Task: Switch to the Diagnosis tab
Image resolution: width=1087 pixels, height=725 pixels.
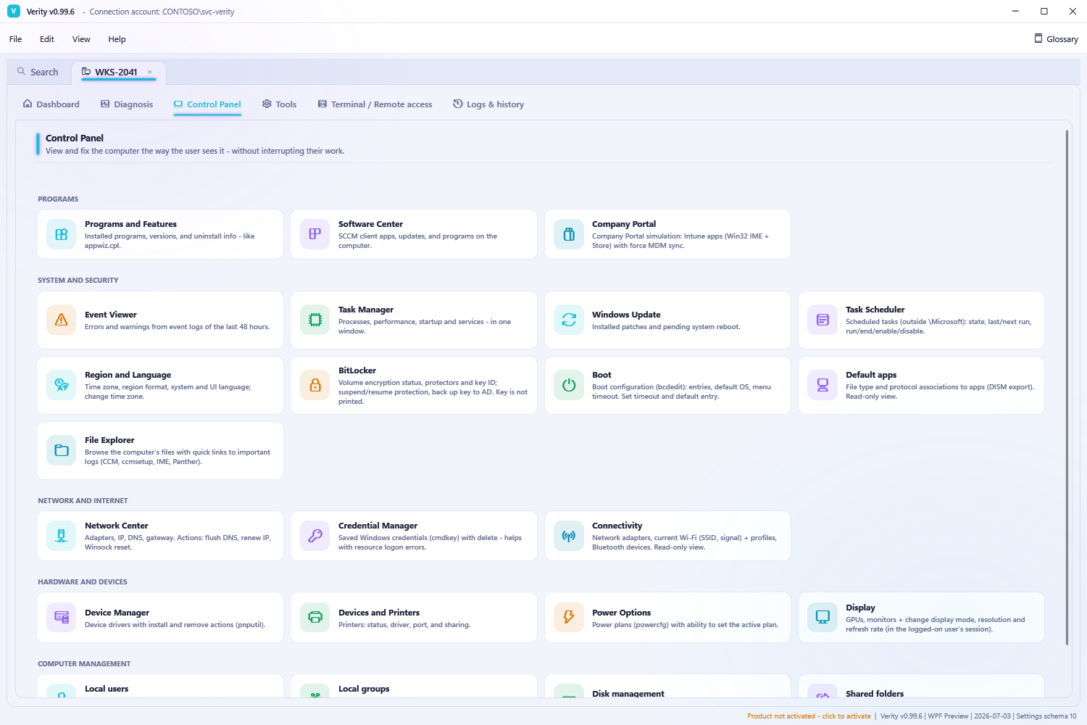Action: [x=127, y=104]
